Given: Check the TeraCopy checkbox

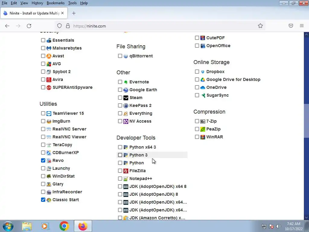Looking at the screenshot, I should (43, 145).
